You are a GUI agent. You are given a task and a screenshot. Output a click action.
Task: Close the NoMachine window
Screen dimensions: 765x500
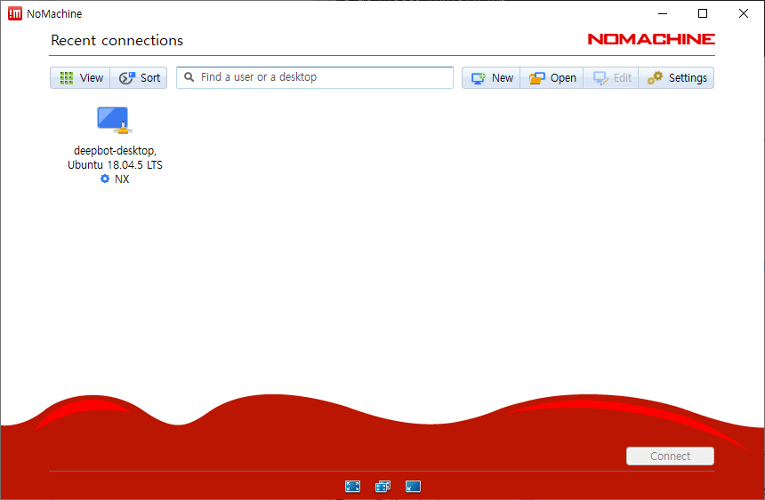pos(744,13)
